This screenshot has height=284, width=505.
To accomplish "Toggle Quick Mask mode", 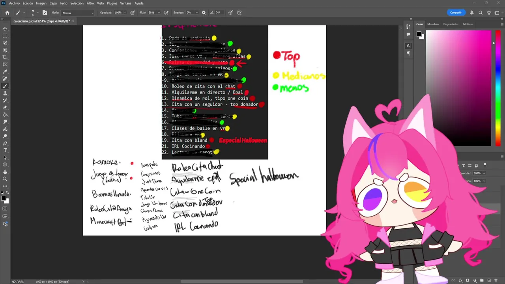I will pos(5,208).
